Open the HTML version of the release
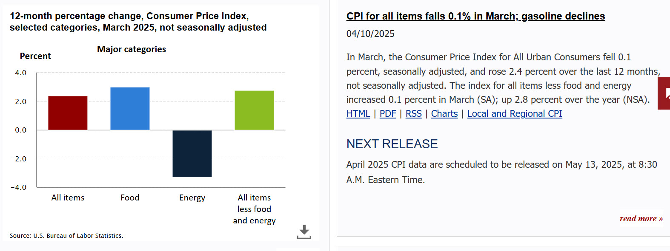 pyautogui.click(x=358, y=114)
